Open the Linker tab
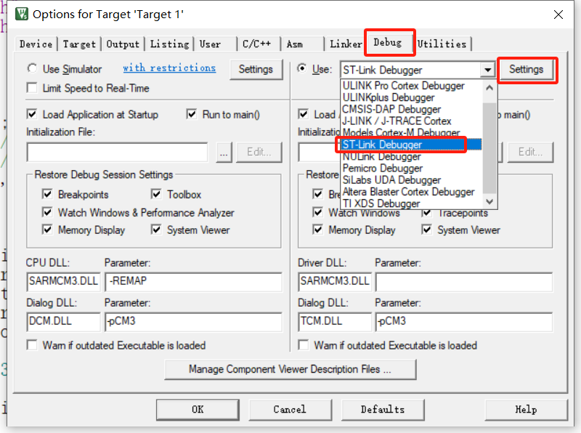Image resolution: width=581 pixels, height=433 pixels. coord(346,44)
